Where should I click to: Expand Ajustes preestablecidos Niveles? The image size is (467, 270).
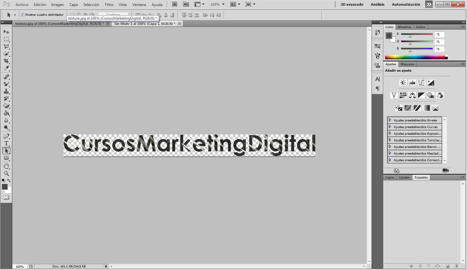[x=390, y=120]
